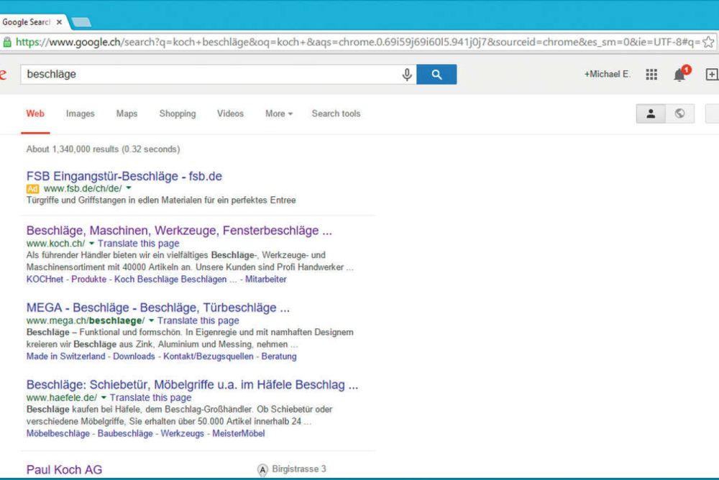Viewport: 719px width, 480px height.
Task: Close the Google Search browser tab
Action: pos(59,22)
